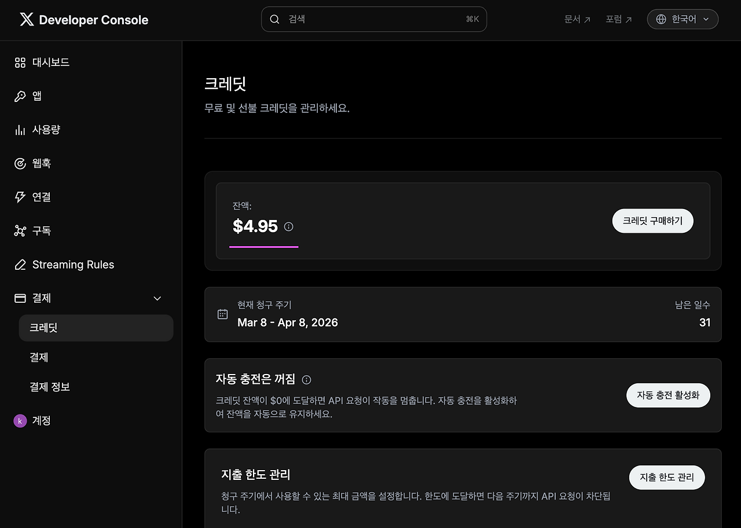
Task: Click the 크레딧 구매하기 button
Action: click(652, 221)
